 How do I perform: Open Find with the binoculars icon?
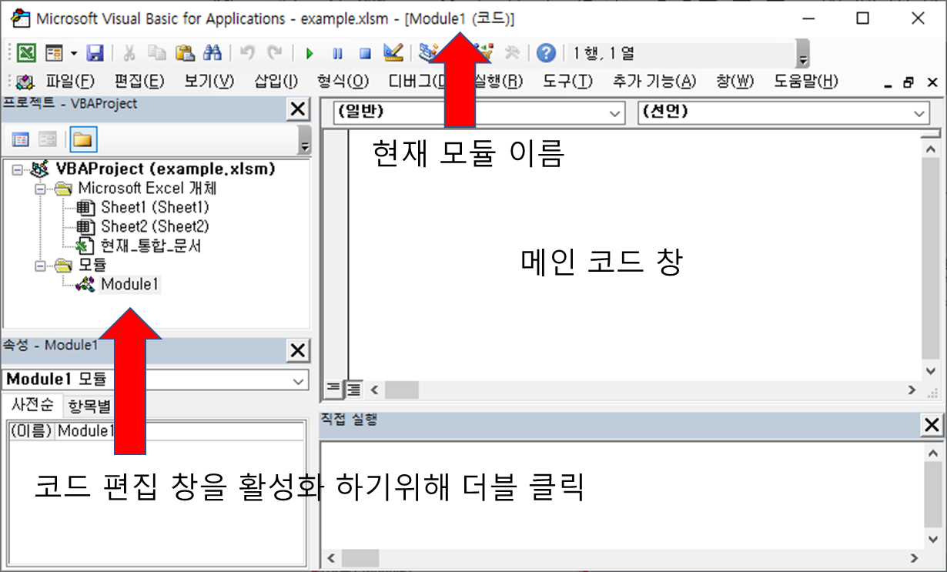212,53
